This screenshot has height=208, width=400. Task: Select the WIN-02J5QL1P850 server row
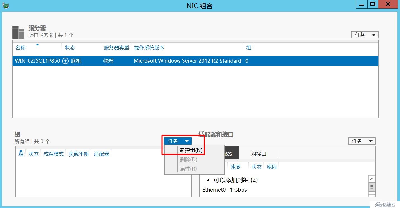(x=195, y=61)
